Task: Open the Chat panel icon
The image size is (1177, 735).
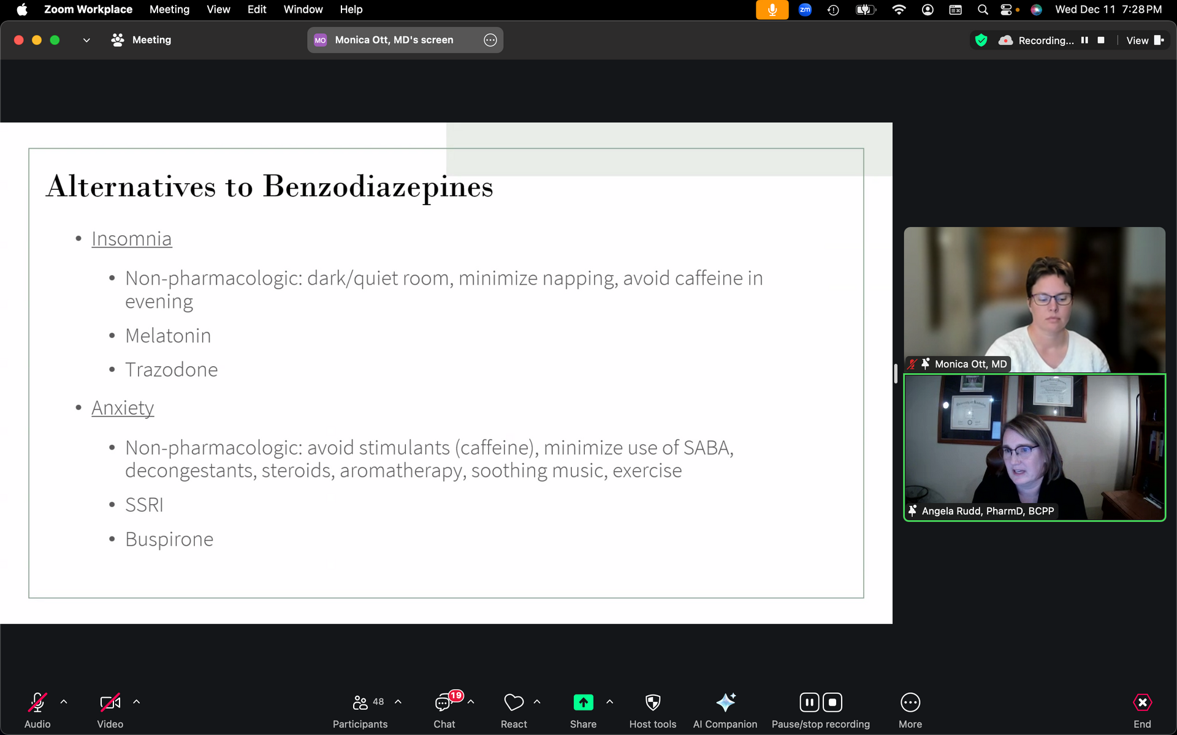Action: [x=443, y=703]
